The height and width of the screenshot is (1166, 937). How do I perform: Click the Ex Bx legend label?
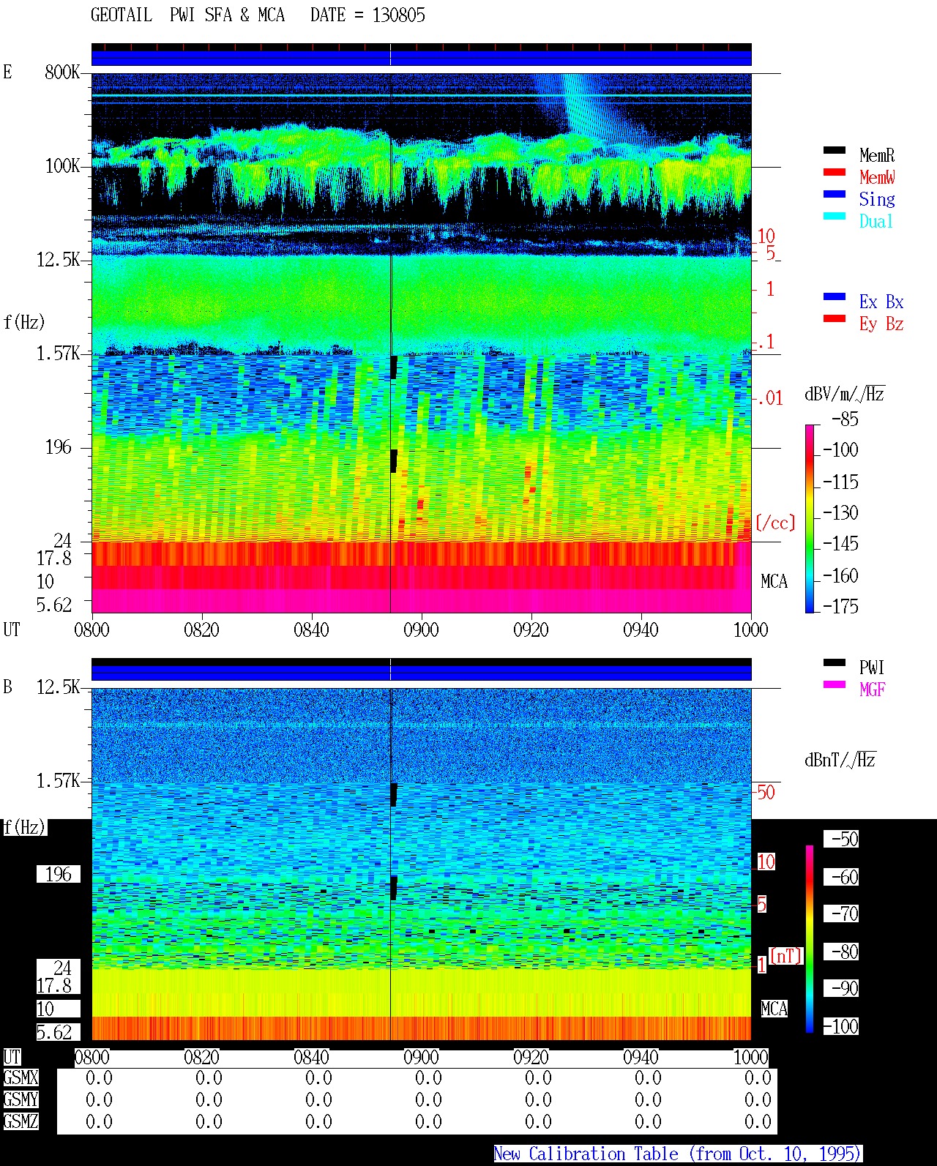881,302
